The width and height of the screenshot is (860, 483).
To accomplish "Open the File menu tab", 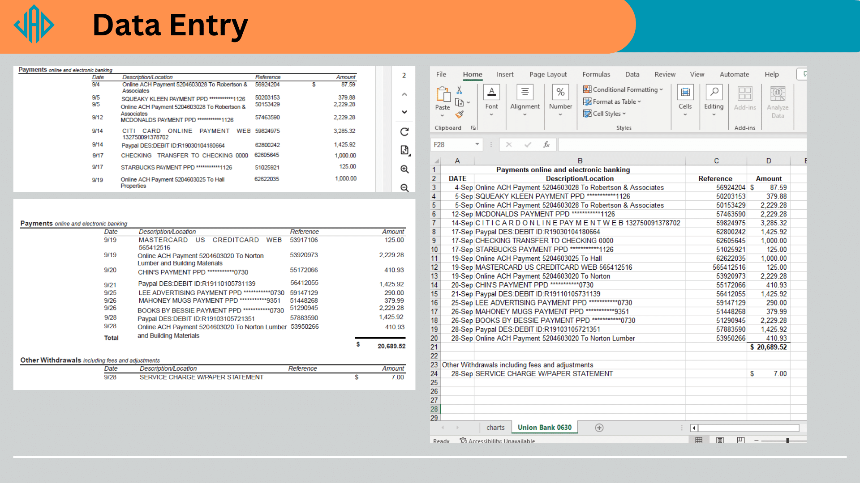I will (441, 74).
